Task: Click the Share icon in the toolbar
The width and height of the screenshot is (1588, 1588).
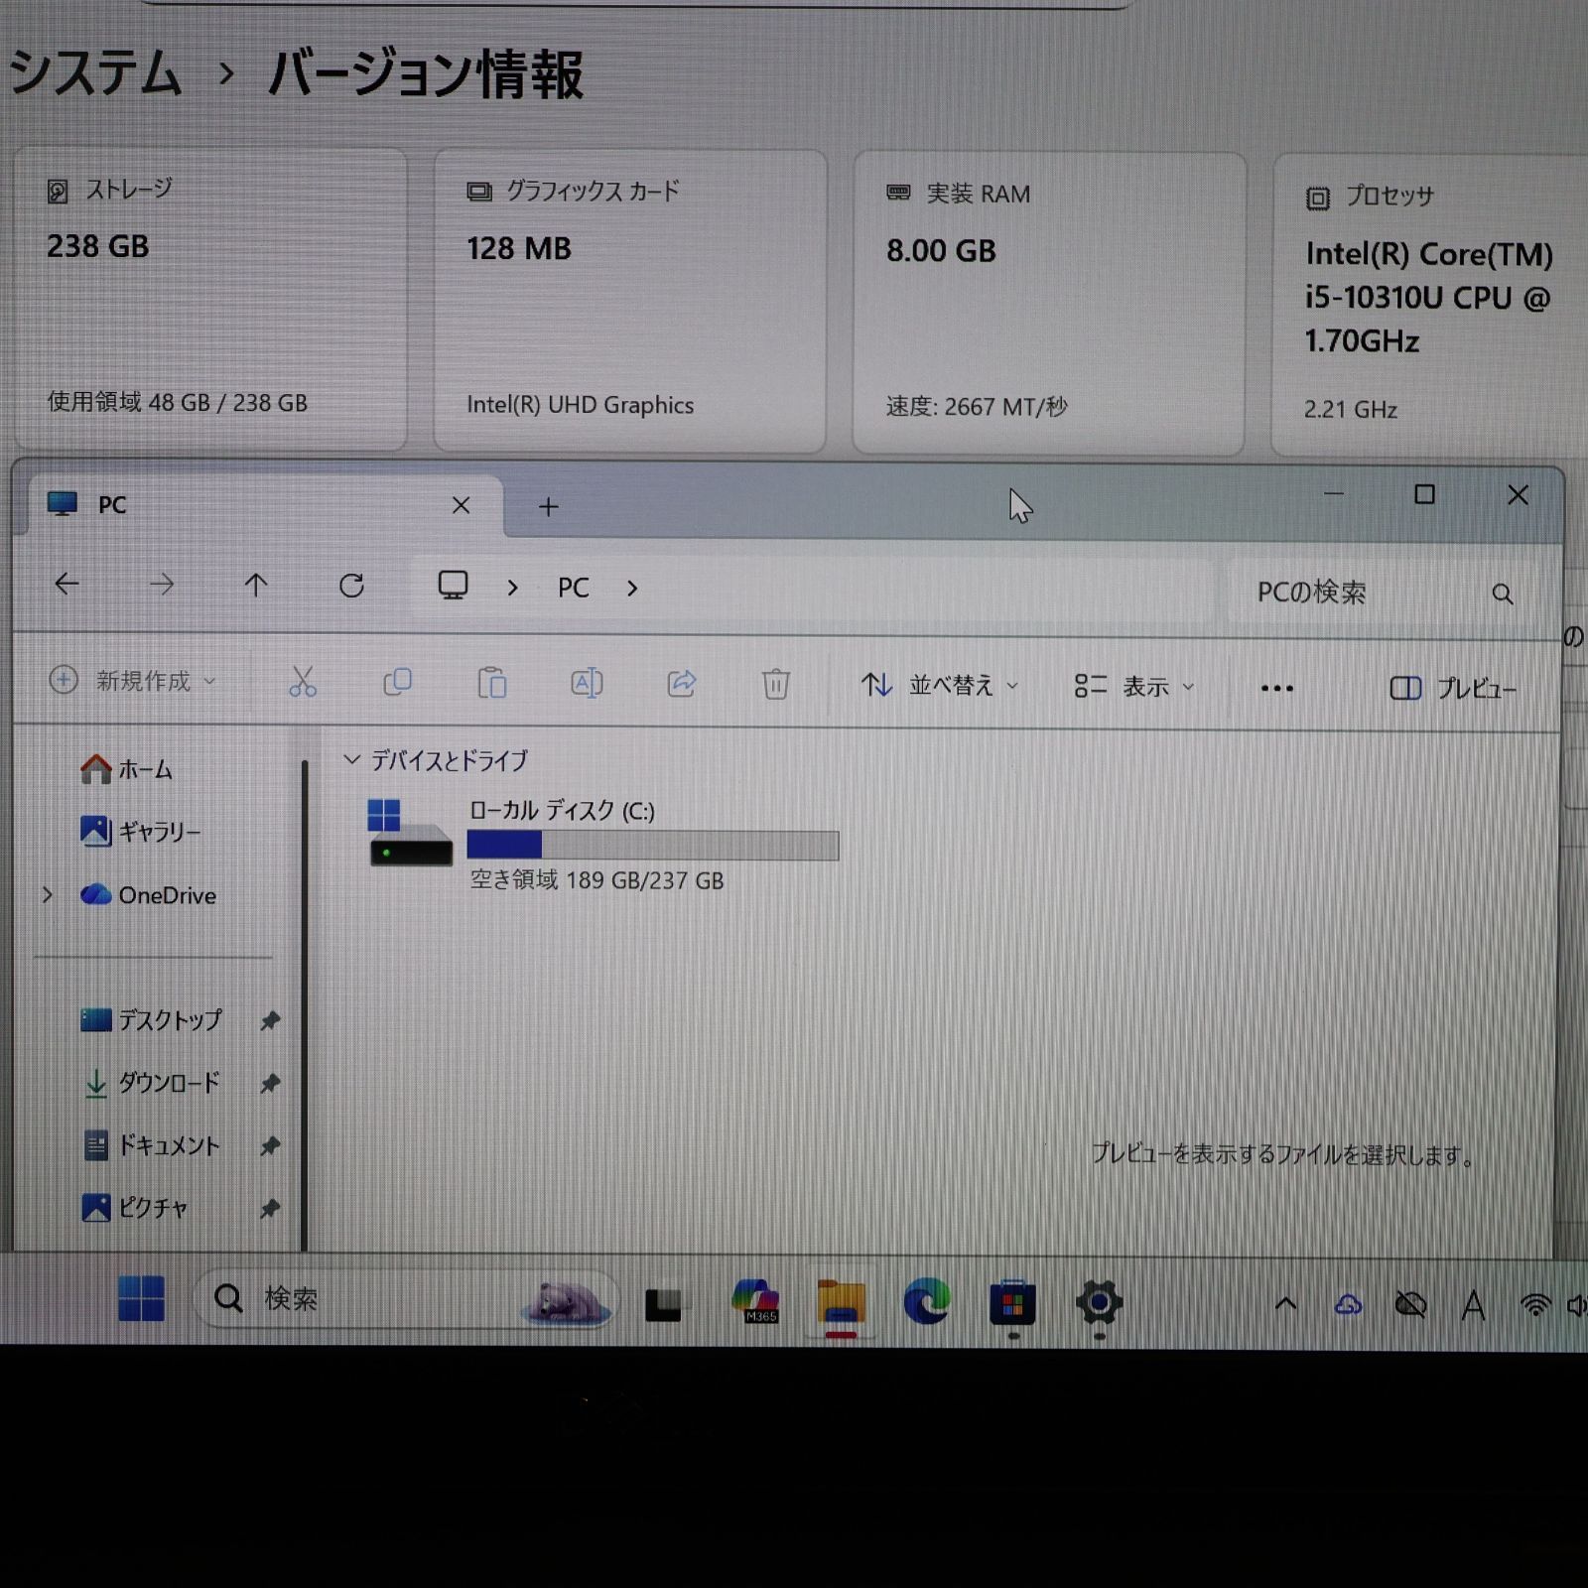Action: click(x=681, y=684)
